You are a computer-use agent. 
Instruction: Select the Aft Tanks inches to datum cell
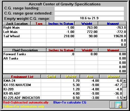(60, 58)
